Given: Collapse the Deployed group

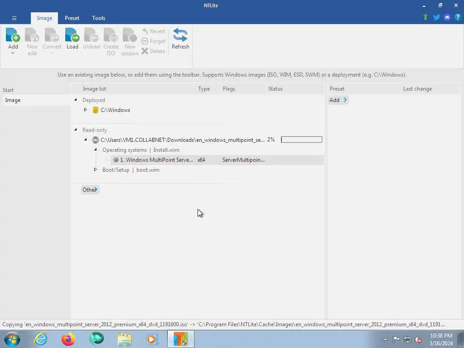Looking at the screenshot, I should (x=76, y=100).
